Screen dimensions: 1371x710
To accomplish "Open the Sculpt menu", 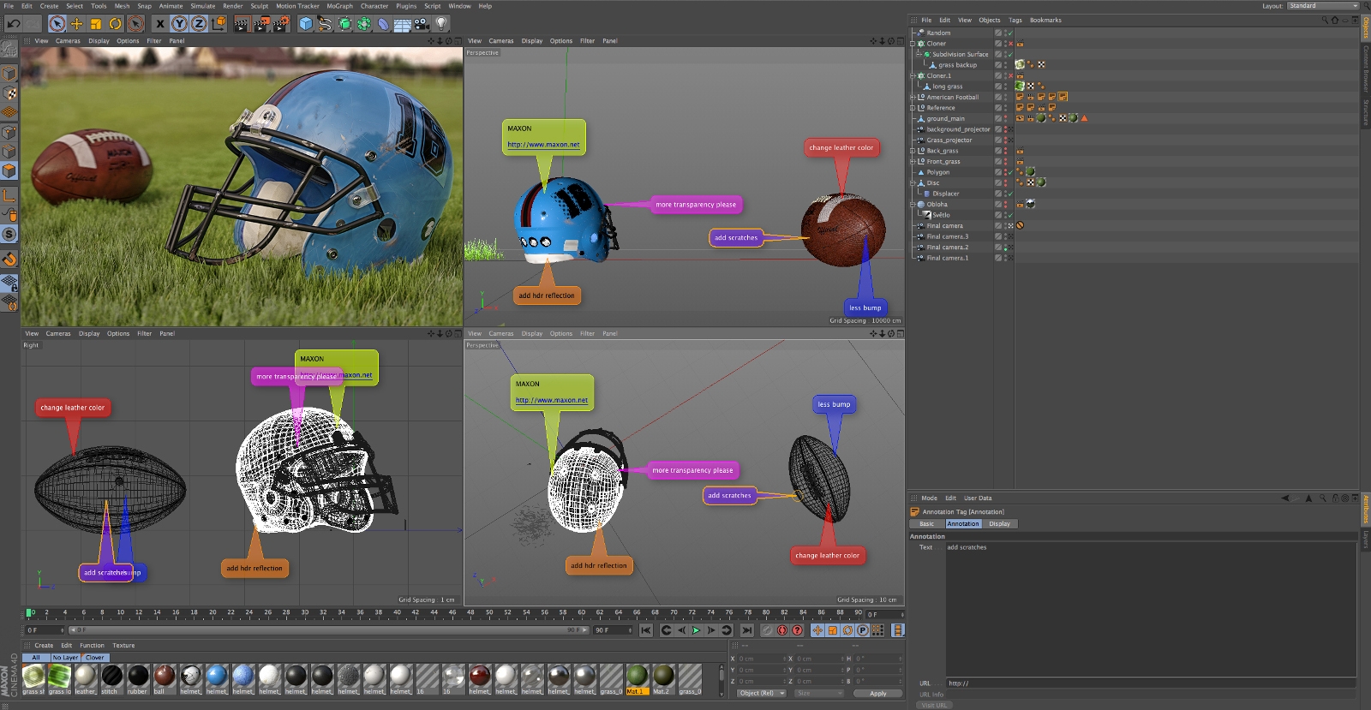I will click(x=259, y=6).
